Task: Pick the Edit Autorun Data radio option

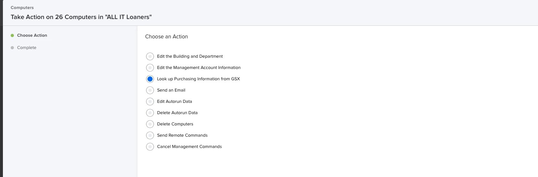Action: click(x=150, y=102)
